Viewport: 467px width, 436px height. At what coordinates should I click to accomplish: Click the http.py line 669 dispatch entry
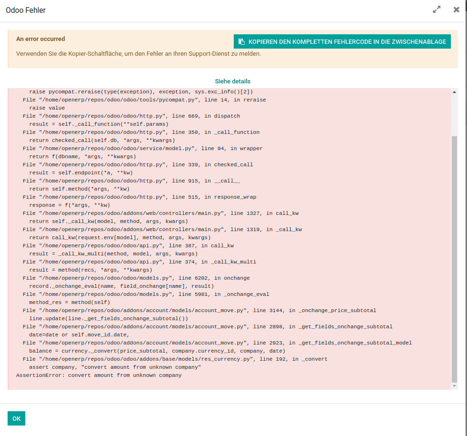[131, 116]
